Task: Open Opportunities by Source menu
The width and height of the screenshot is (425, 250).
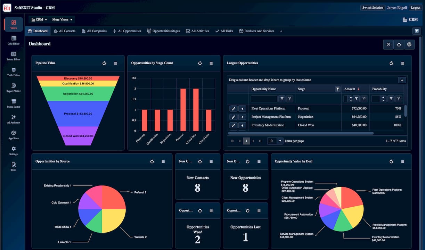Action: tap(163, 161)
